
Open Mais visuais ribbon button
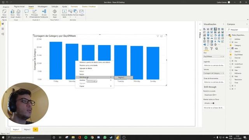click(18, 14)
